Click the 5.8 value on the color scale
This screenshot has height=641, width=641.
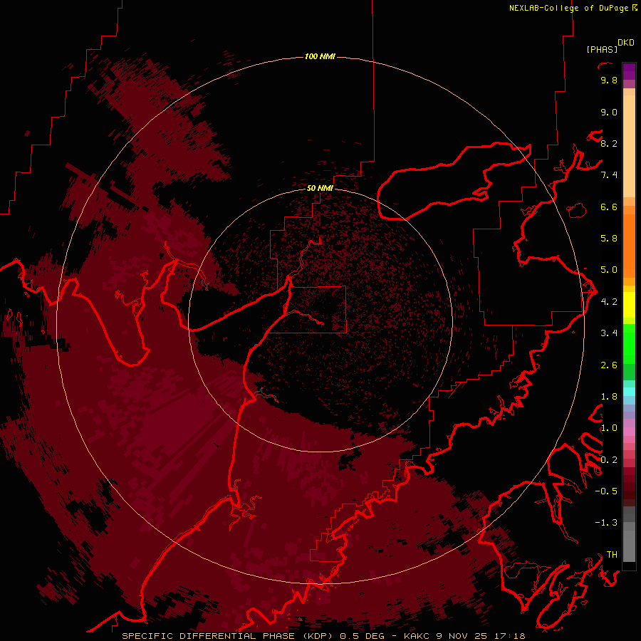(x=609, y=239)
